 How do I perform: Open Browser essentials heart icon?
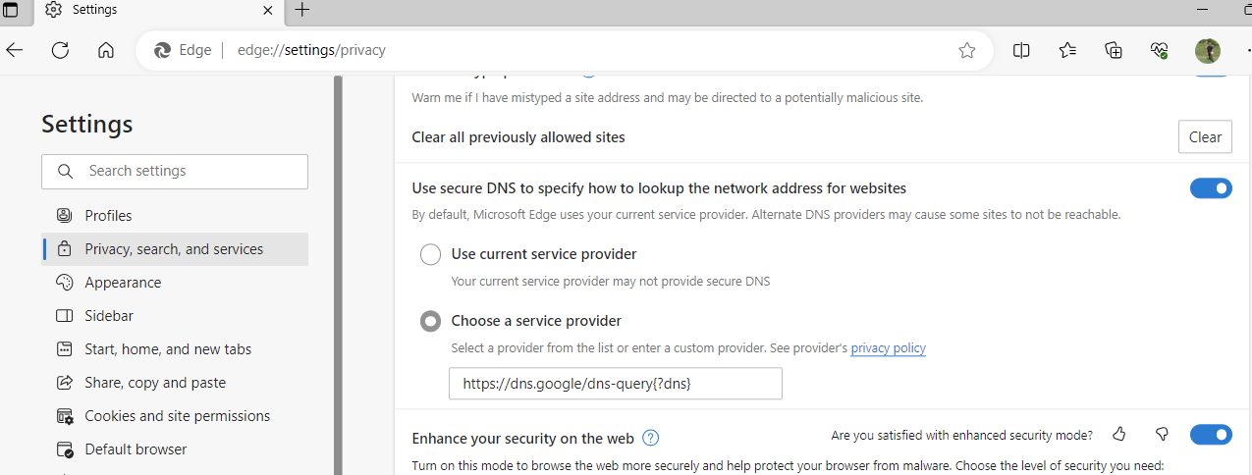(x=1160, y=50)
